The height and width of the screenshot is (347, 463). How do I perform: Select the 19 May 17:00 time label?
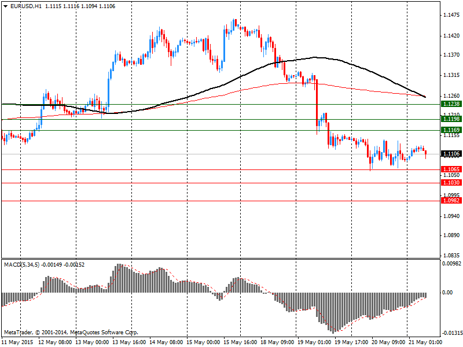pyautogui.click(x=351, y=342)
